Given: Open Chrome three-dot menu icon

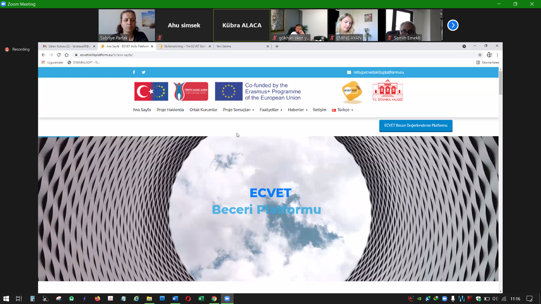Looking at the screenshot, I should pyautogui.click(x=497, y=55).
